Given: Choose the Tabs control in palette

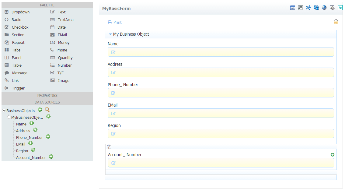Looking at the screenshot, I should point(12,50).
